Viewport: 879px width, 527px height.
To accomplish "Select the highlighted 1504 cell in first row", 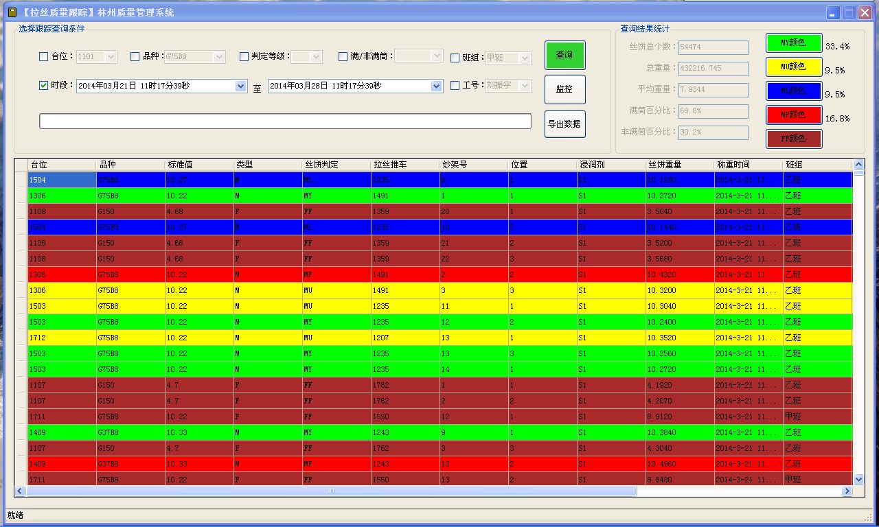I will [62, 180].
